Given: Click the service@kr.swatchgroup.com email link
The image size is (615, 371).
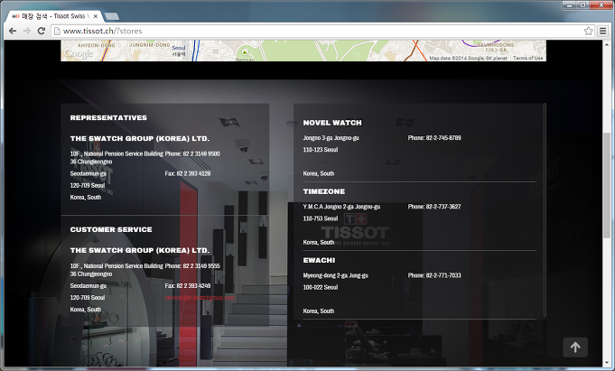Looking at the screenshot, I should coord(200,298).
